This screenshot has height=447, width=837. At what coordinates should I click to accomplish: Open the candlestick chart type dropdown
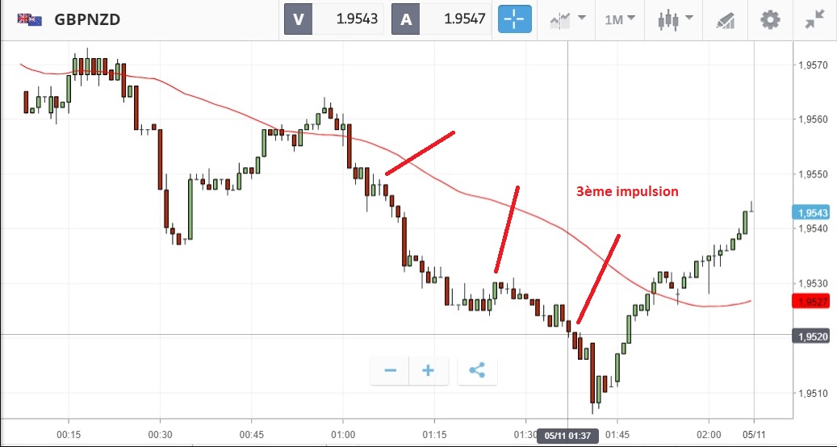675,19
